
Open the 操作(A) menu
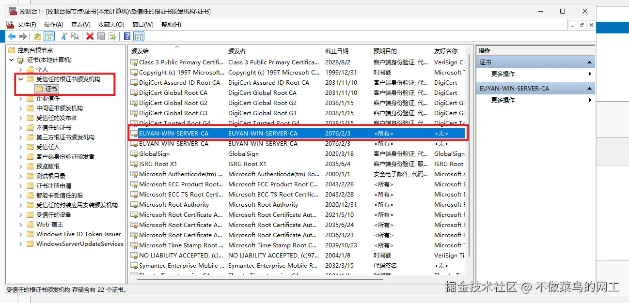click(53, 24)
